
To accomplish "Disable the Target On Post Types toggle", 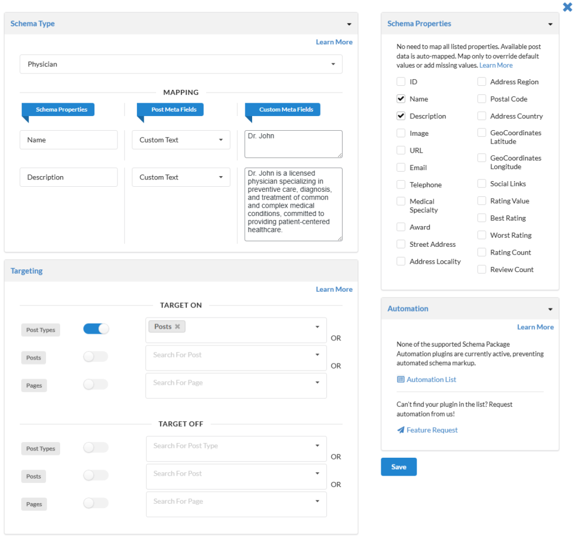I will click(96, 329).
